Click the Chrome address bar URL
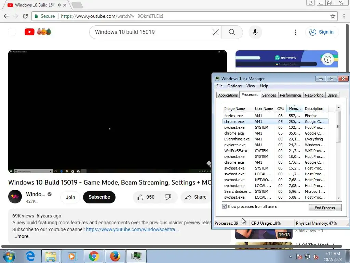 112,16
